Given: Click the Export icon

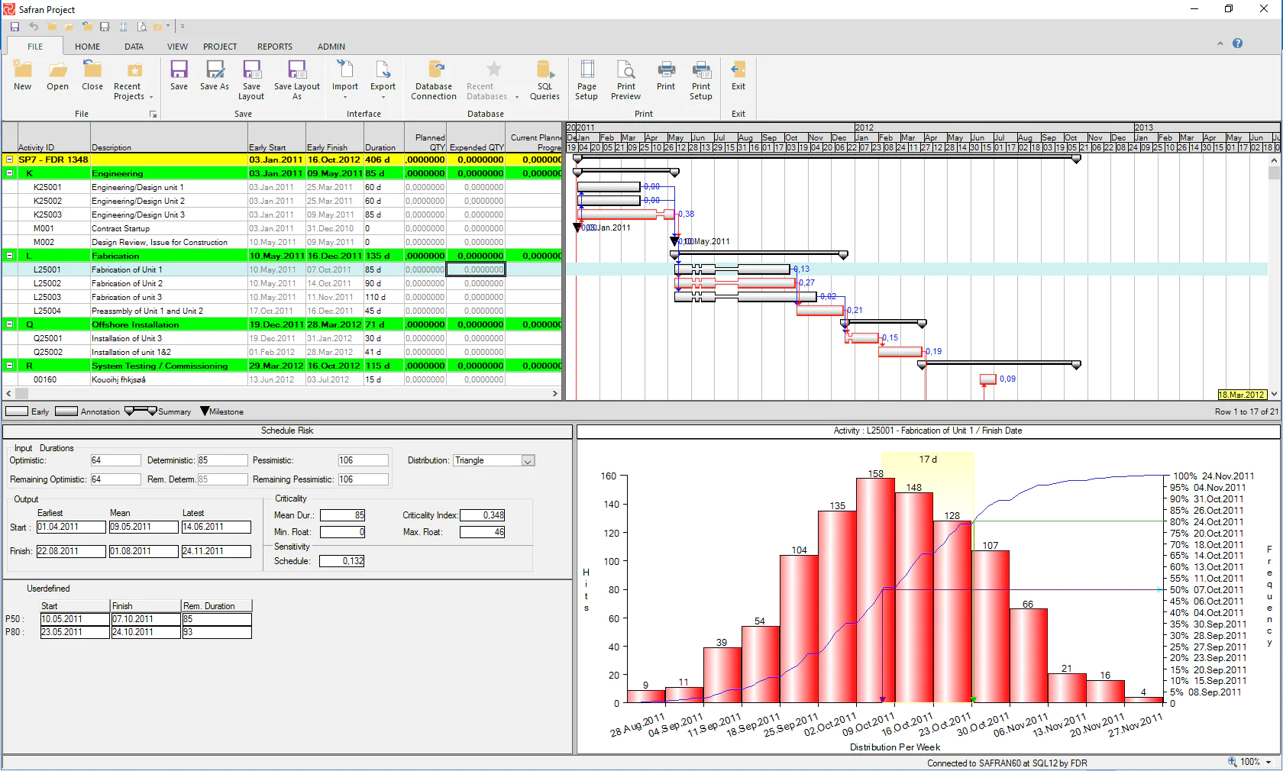Looking at the screenshot, I should click(x=383, y=79).
